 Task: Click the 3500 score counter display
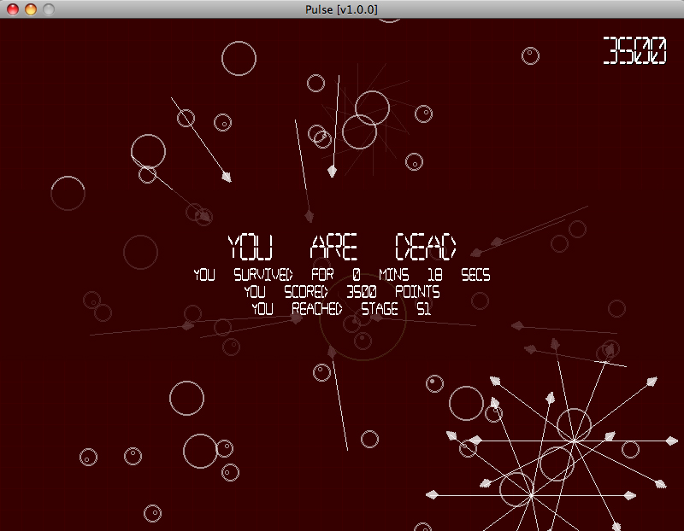click(634, 51)
